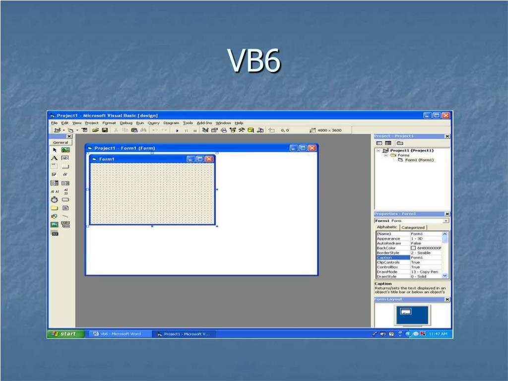Select the CheckBox control tool
Viewport: 508px width, 381px height.
tap(55, 175)
